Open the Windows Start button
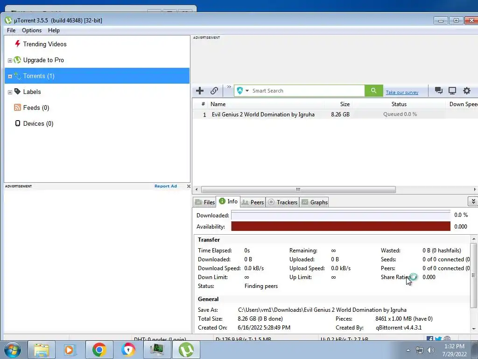The width and height of the screenshot is (478, 359). tap(13, 350)
